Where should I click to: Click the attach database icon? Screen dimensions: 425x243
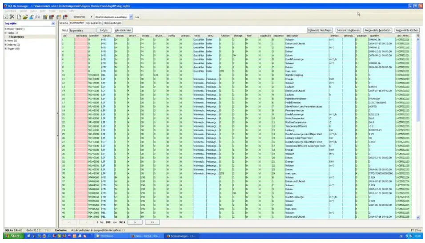tap(32, 17)
